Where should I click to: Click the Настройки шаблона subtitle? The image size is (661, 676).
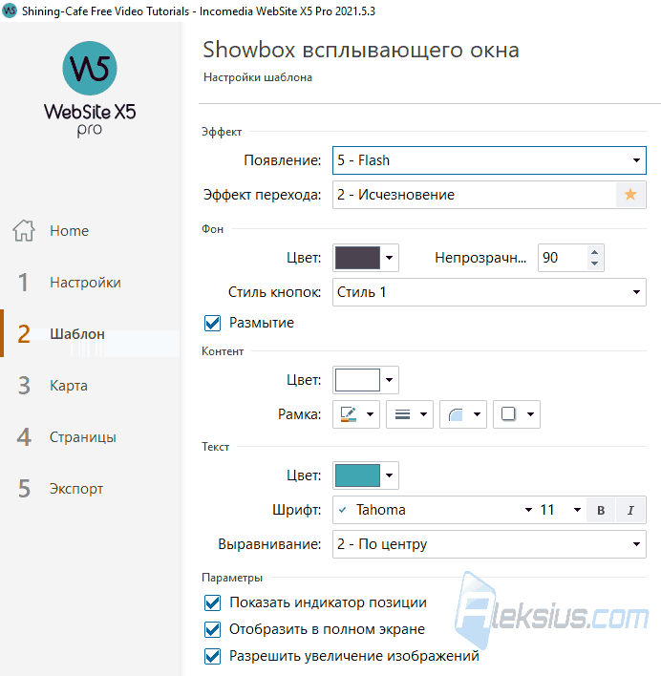click(x=258, y=77)
